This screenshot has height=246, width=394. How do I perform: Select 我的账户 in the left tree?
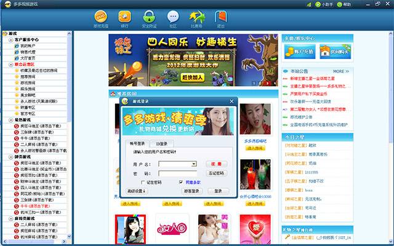[28, 46]
